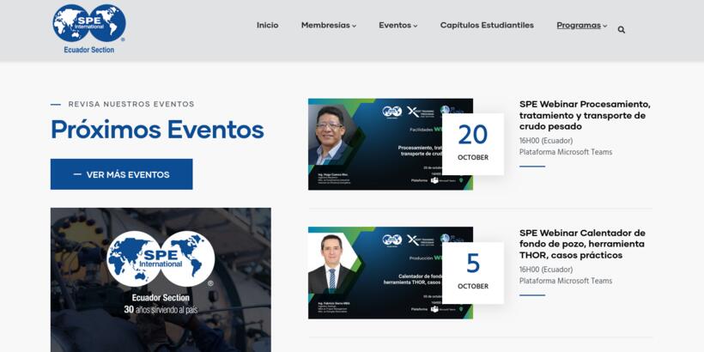The width and height of the screenshot is (704, 352).
Task: Open the search magnifier icon
Action: (622, 30)
